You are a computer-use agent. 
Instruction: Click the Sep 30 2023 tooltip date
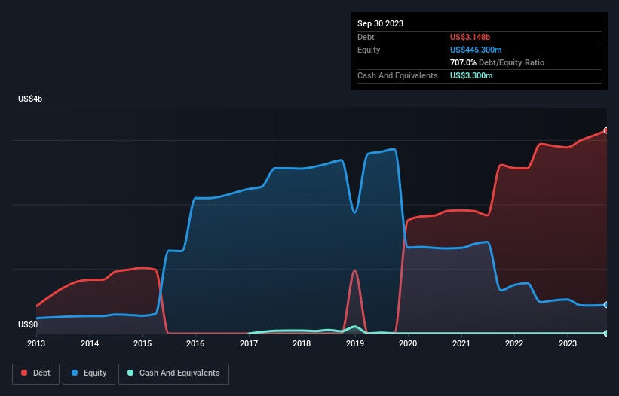coord(380,23)
